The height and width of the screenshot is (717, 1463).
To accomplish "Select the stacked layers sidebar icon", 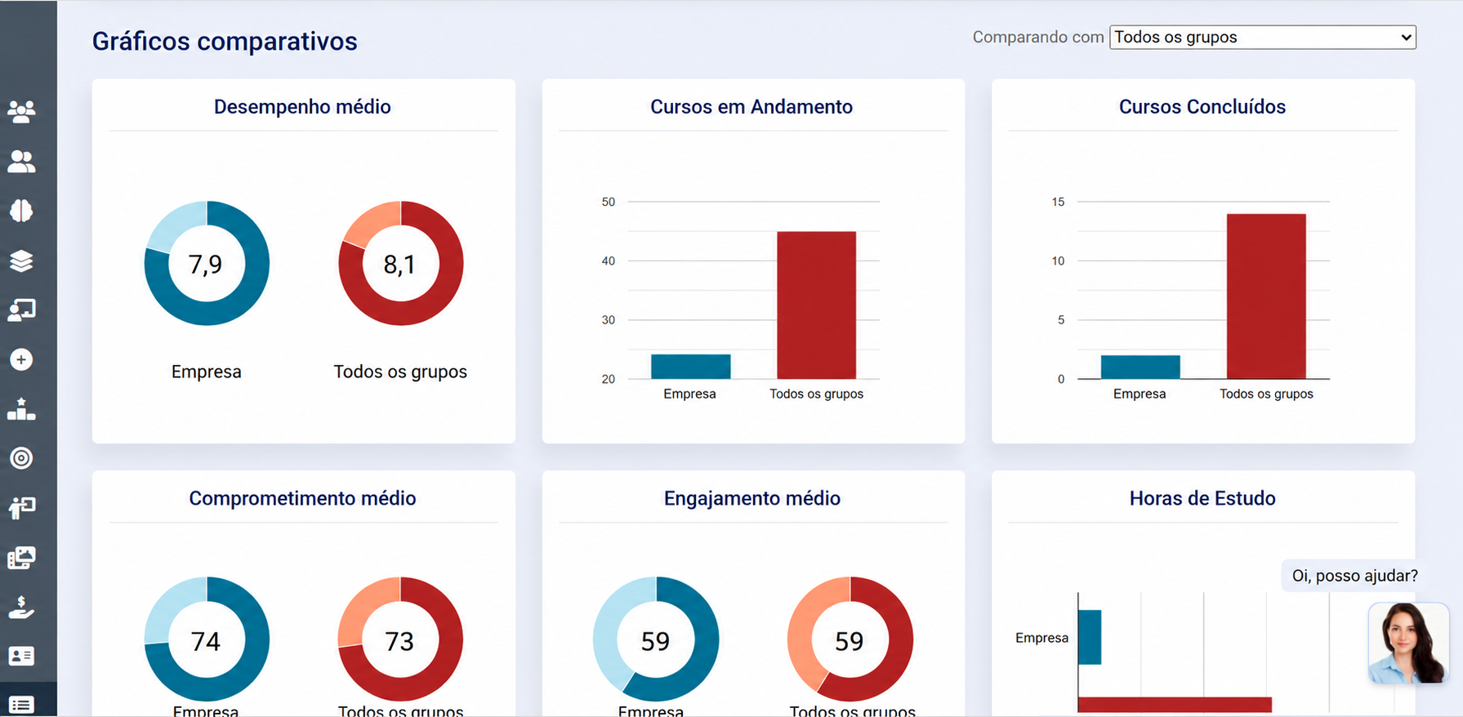I will [x=21, y=261].
